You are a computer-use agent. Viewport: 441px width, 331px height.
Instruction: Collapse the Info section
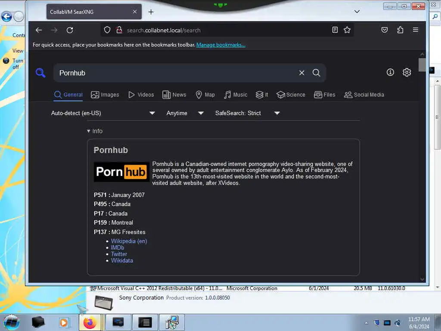click(95, 131)
